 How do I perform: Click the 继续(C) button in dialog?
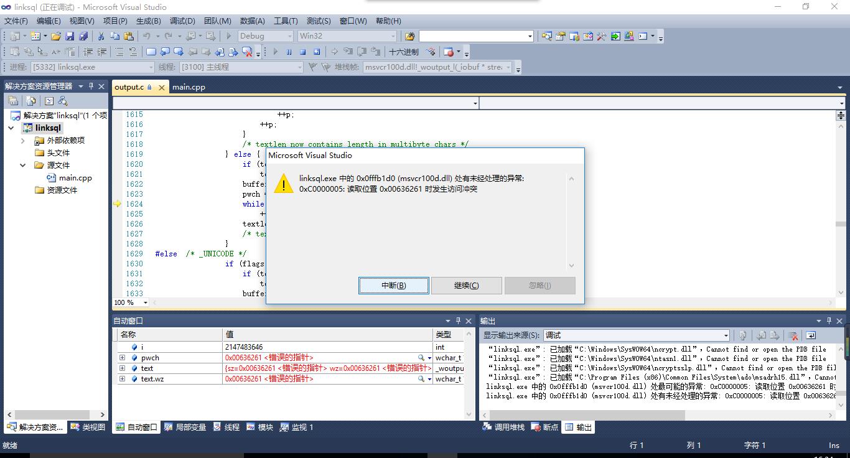point(467,286)
